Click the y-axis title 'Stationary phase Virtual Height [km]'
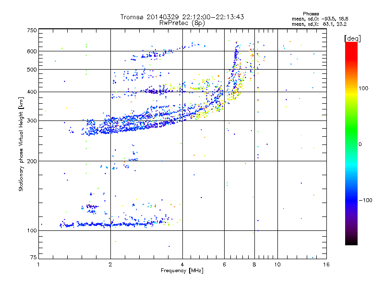 point(21,144)
